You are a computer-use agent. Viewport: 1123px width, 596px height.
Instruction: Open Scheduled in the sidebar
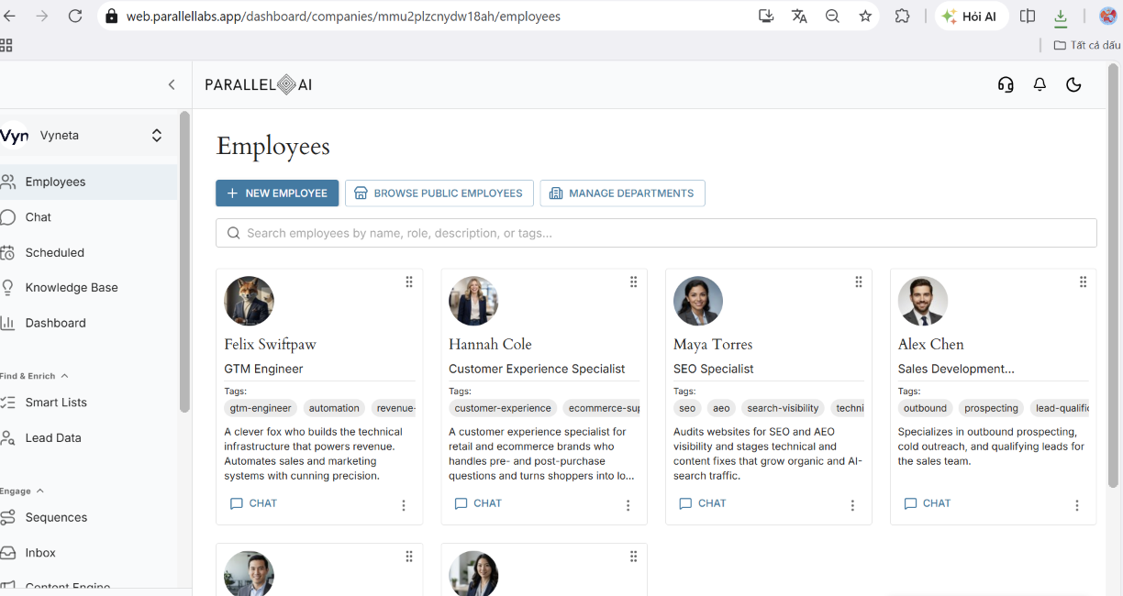88,252
